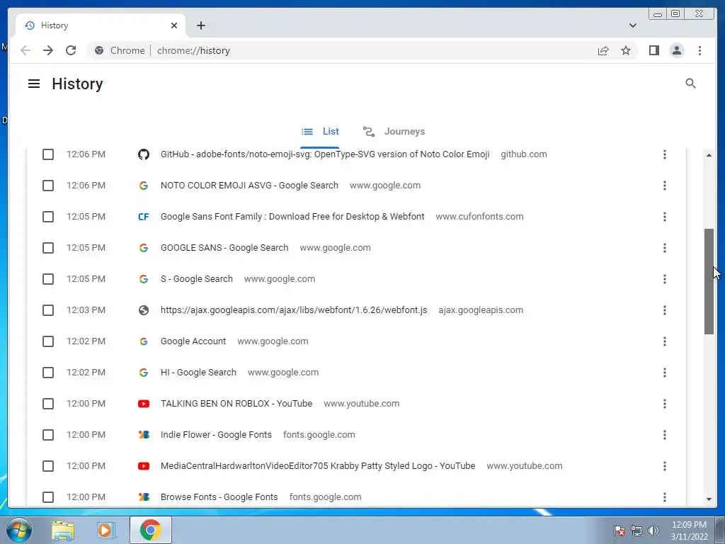Click the search history magnifier icon
Image resolution: width=725 pixels, height=544 pixels.
(x=690, y=84)
